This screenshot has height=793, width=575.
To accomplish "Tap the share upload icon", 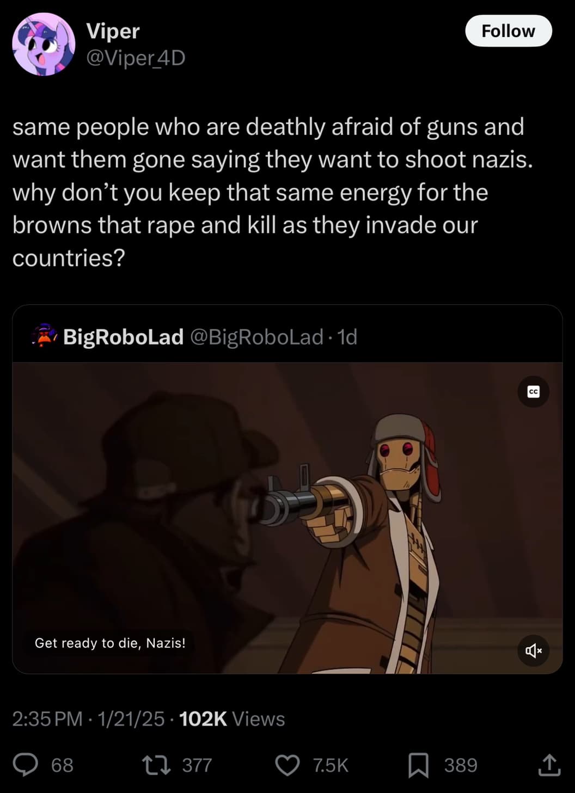I will click(549, 765).
